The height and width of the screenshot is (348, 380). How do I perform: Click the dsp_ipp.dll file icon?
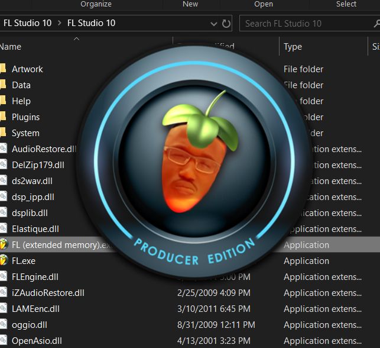click(x=3, y=196)
